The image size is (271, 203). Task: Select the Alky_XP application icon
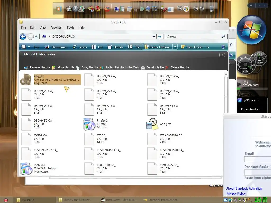click(x=26, y=80)
